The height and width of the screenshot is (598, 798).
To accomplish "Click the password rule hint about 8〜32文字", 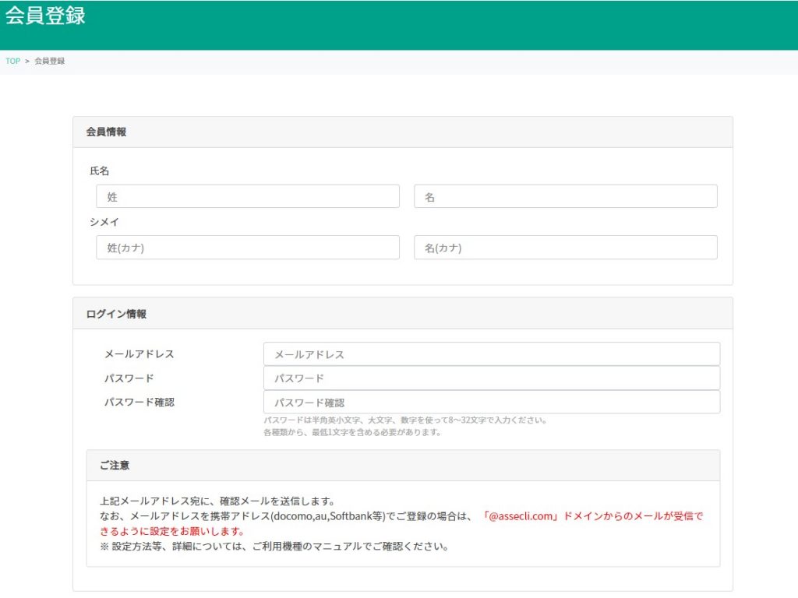I will pos(405,420).
